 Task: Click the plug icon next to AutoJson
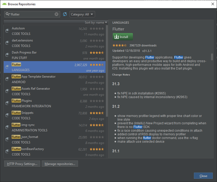[x=7, y=30]
